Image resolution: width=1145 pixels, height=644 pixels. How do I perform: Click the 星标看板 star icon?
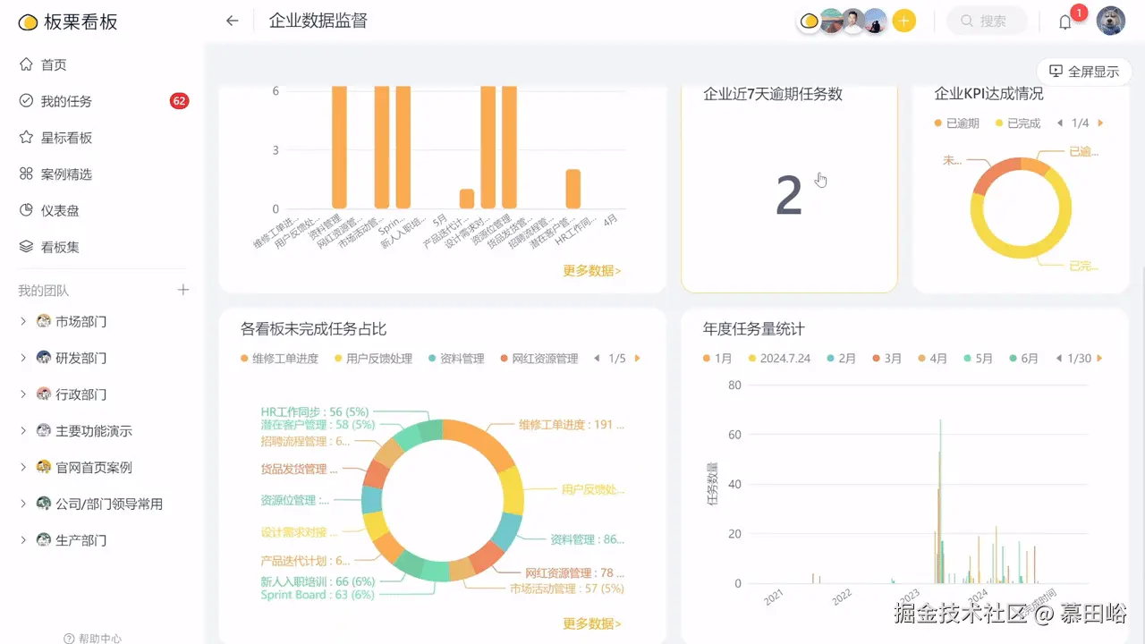pyautogui.click(x=26, y=138)
